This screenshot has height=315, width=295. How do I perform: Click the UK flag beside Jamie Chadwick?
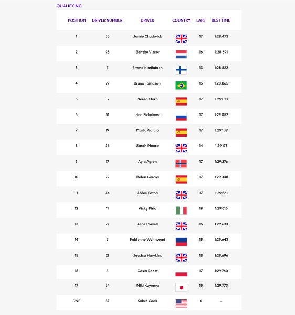181,38
